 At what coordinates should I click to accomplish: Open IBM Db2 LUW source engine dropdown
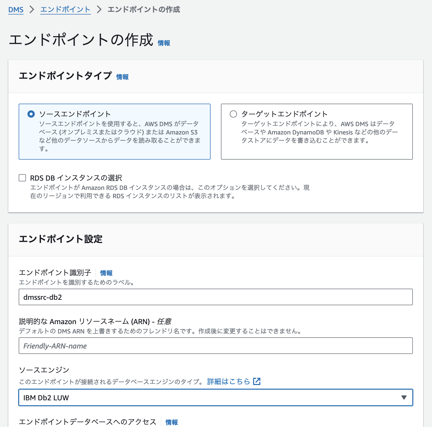[216, 397]
